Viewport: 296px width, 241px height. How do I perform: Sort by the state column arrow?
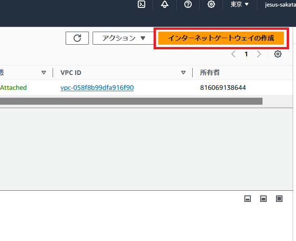point(44,73)
